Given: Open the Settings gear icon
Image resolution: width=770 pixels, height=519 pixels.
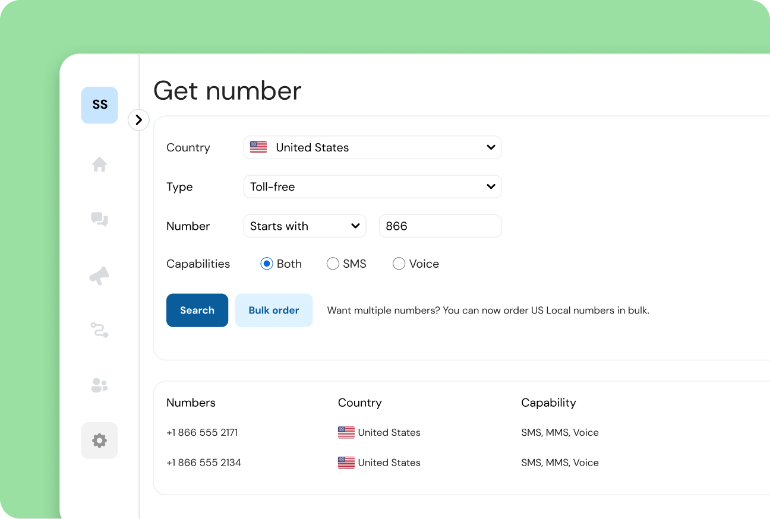Looking at the screenshot, I should click(x=99, y=441).
